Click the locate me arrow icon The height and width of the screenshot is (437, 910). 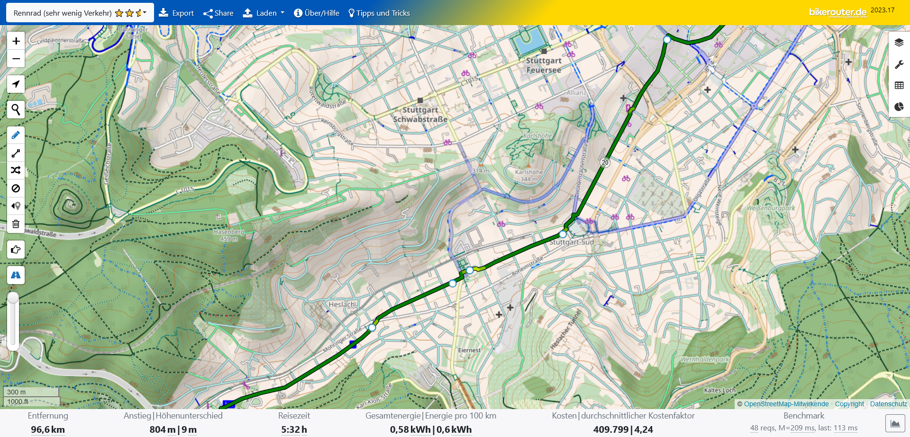tap(16, 84)
